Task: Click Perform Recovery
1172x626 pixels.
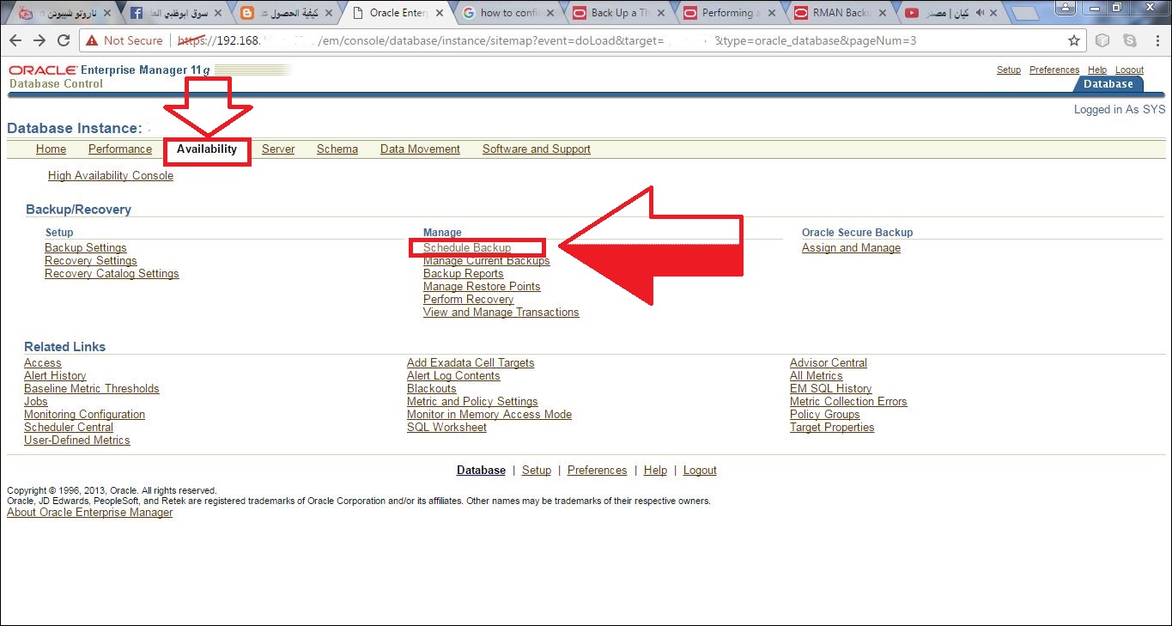Action: pos(469,300)
